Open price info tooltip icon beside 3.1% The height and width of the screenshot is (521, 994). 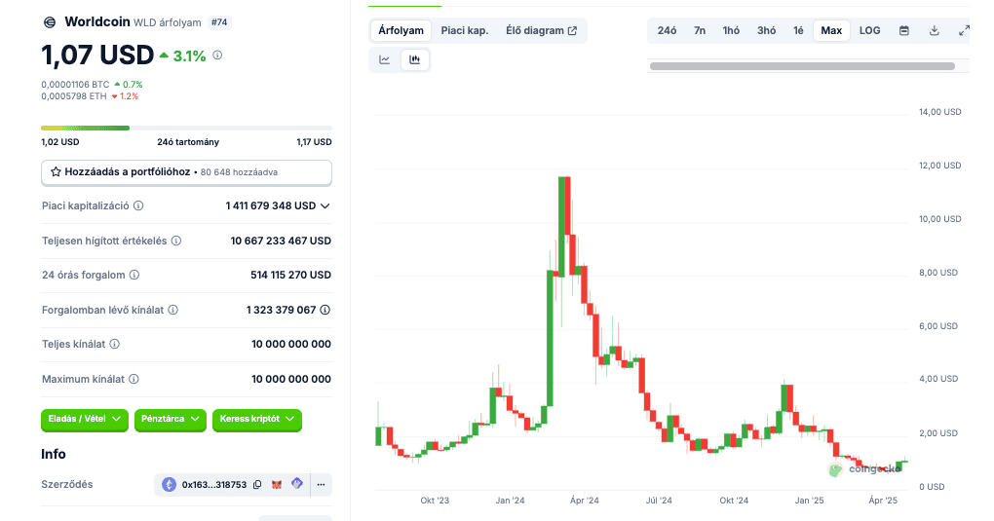[x=217, y=56]
